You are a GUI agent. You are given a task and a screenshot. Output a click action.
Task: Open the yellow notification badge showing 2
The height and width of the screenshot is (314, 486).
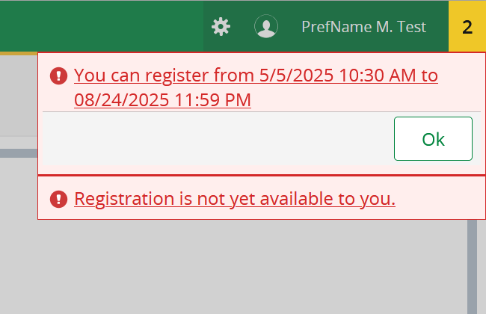coord(467,27)
